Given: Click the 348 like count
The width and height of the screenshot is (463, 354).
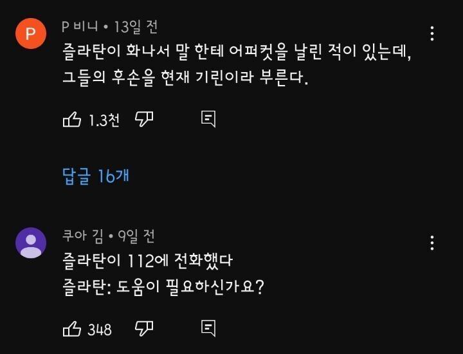Looking at the screenshot, I should pyautogui.click(x=100, y=330).
